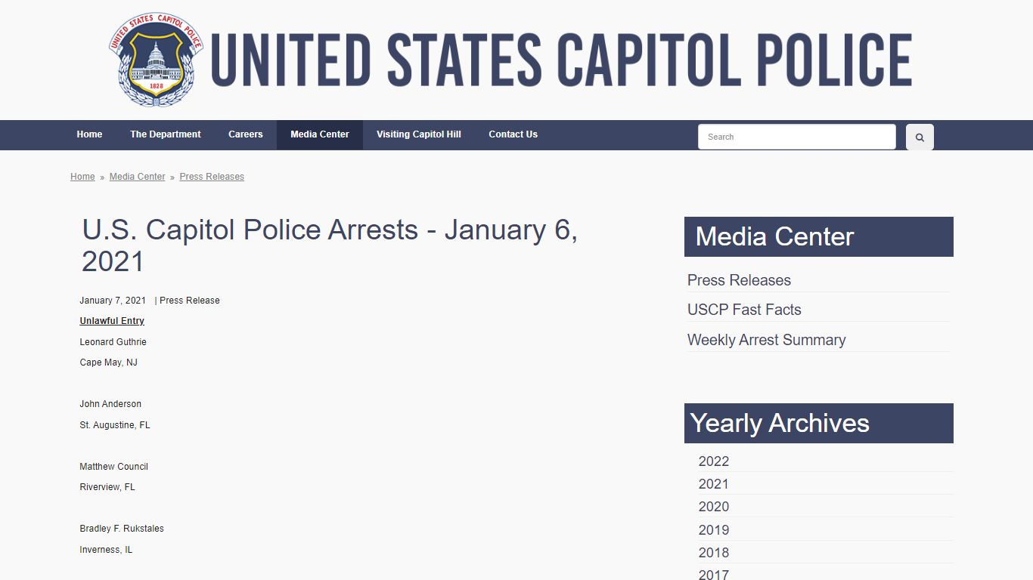Click the Riverview, FL text
1033x580 pixels.
point(107,487)
